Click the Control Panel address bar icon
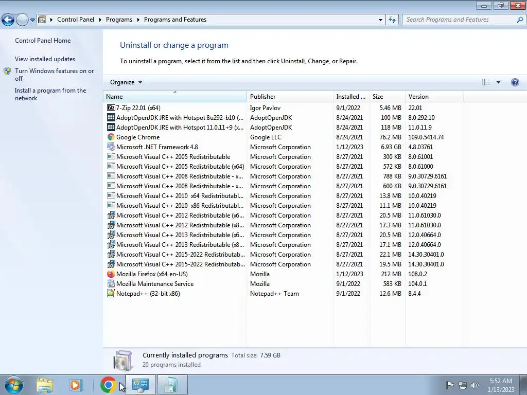The width and height of the screenshot is (527, 395). coord(42,20)
